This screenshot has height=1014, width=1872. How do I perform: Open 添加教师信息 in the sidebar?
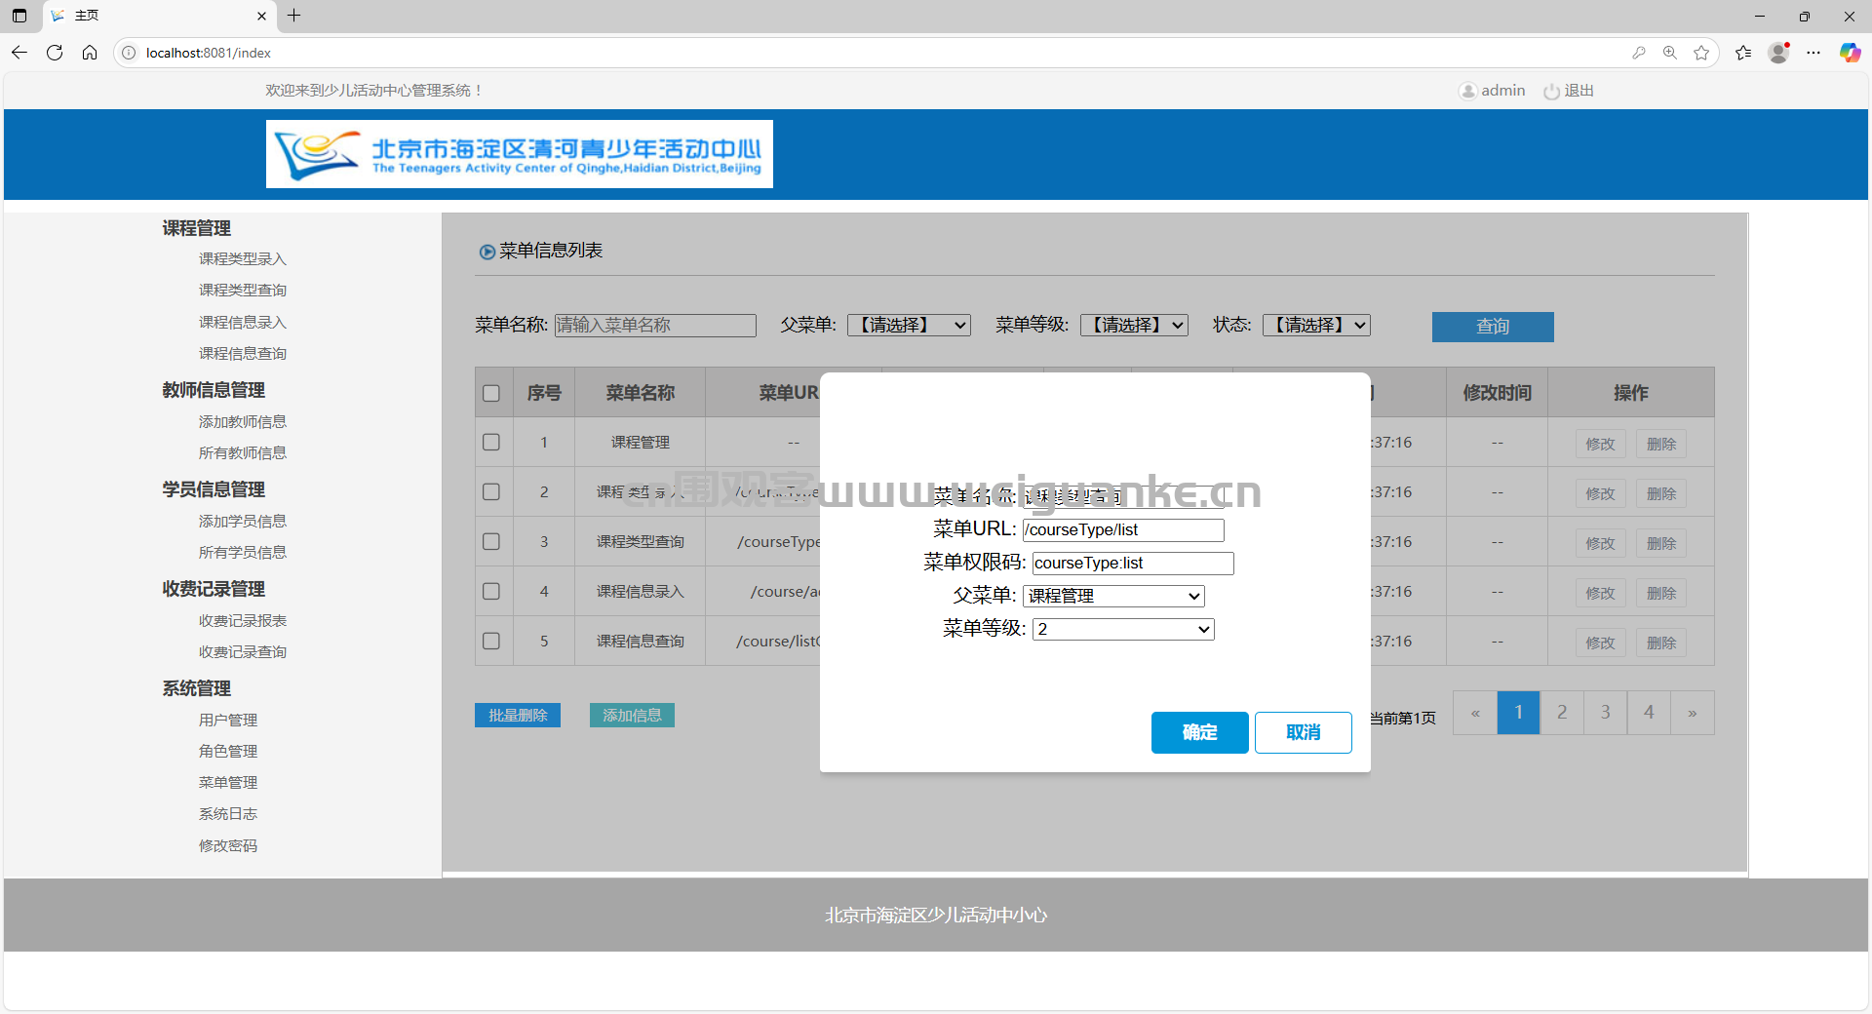(243, 421)
